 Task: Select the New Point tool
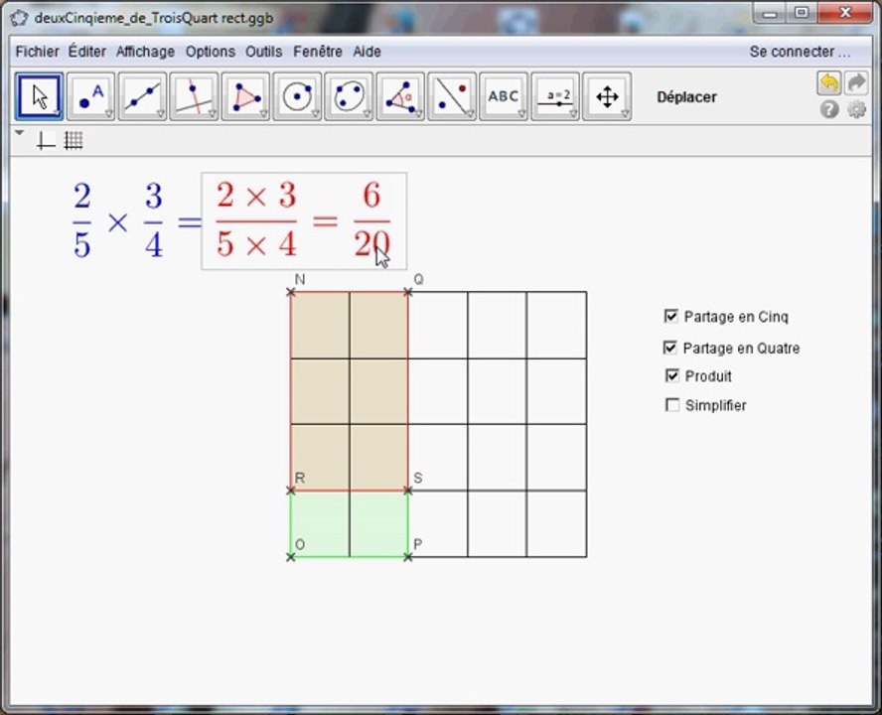pyautogui.click(x=90, y=96)
